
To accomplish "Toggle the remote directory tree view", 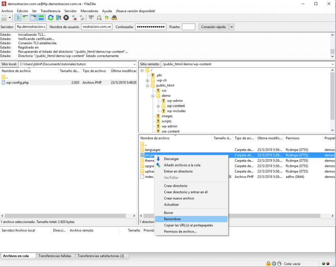I will coord(33,18).
